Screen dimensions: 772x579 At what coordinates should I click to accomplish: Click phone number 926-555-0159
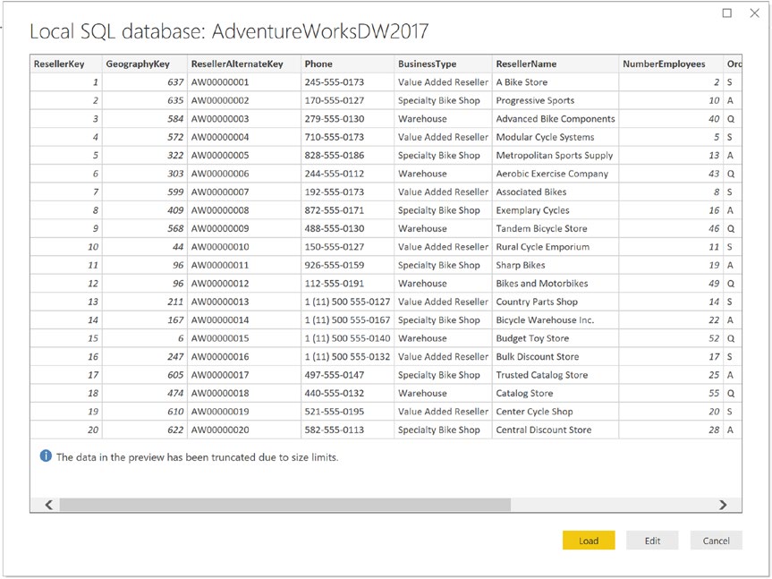click(335, 265)
